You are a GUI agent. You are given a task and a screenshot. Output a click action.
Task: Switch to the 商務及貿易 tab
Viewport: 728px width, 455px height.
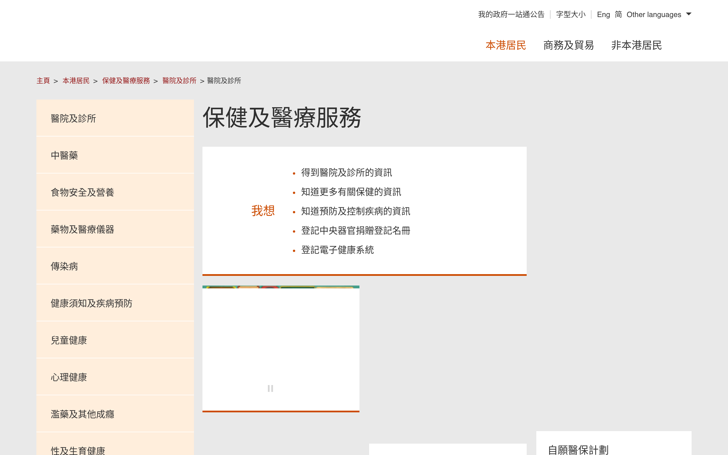(568, 45)
